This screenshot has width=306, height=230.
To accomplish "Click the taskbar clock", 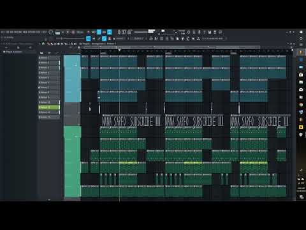I will (301, 190).
